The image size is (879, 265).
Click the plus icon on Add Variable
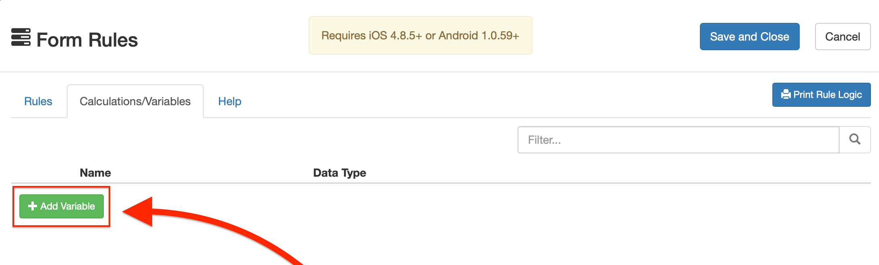point(33,206)
